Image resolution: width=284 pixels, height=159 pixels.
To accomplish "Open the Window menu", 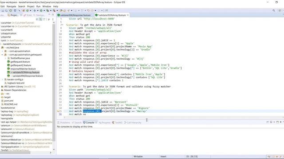I will click(x=47, y=6).
